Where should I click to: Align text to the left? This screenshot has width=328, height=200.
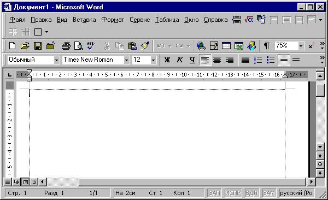pyautogui.click(x=205, y=60)
